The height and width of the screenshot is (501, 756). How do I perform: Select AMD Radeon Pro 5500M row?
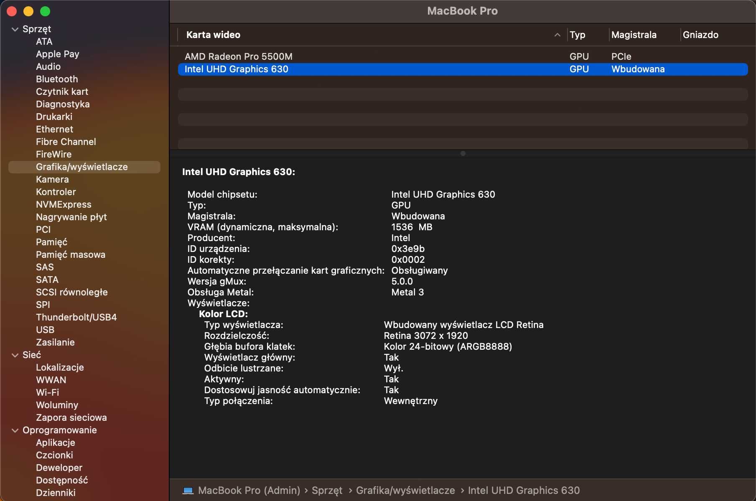coord(463,57)
